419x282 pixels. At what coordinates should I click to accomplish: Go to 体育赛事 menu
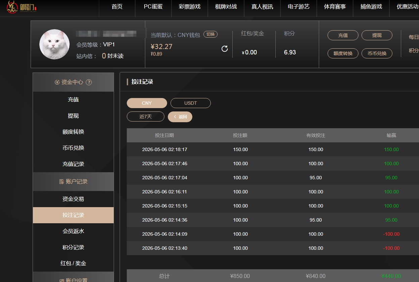(335, 7)
